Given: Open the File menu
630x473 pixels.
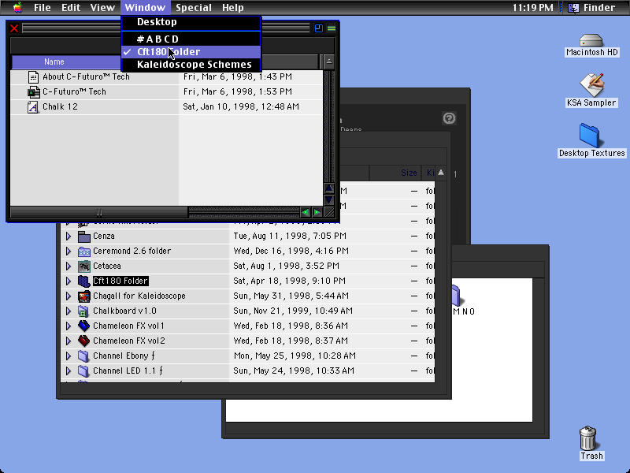Looking at the screenshot, I should tap(43, 7).
